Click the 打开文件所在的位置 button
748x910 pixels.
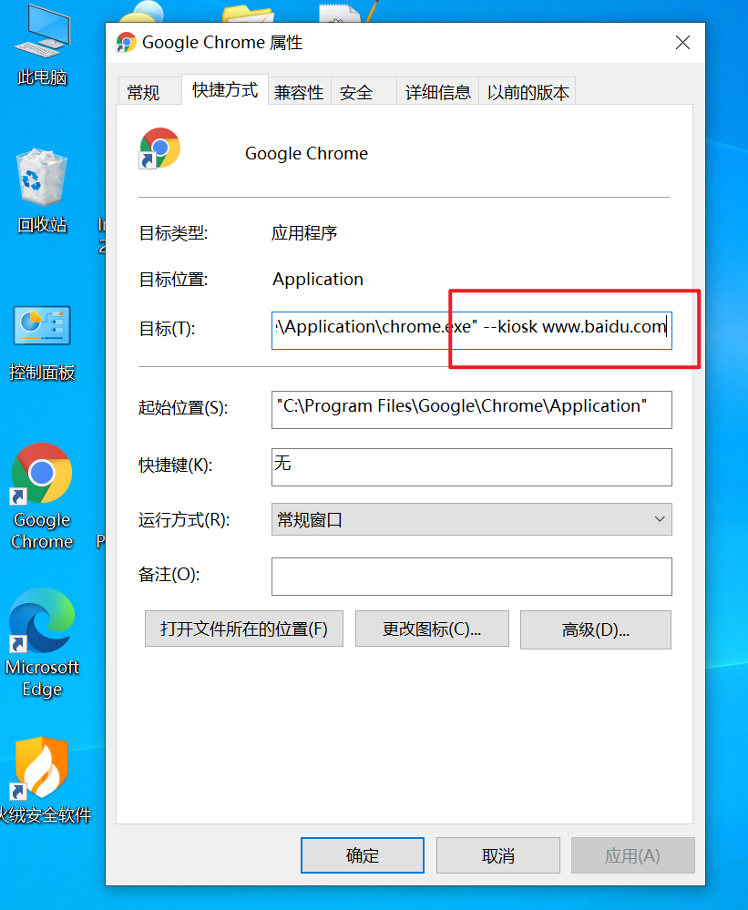coord(244,629)
